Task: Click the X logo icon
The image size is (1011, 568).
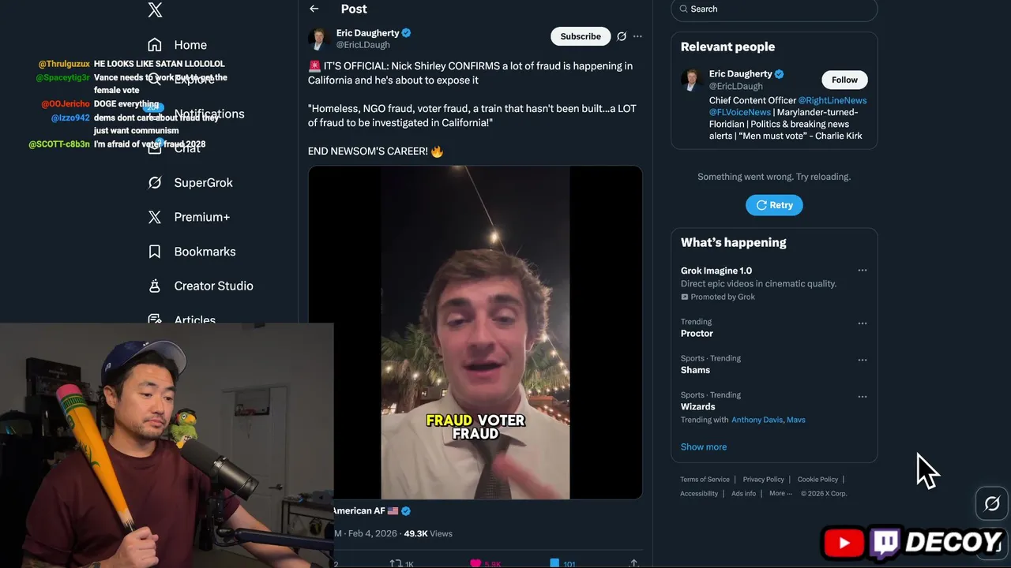Action: [x=155, y=10]
